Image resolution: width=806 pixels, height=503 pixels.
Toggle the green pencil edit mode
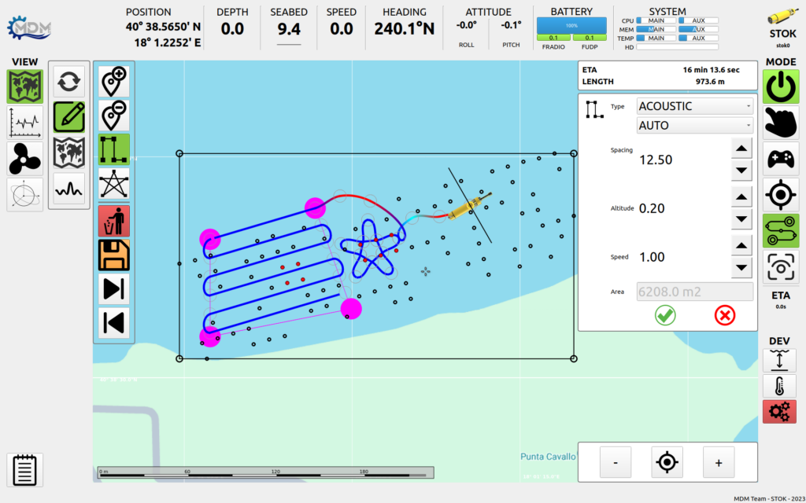click(69, 117)
